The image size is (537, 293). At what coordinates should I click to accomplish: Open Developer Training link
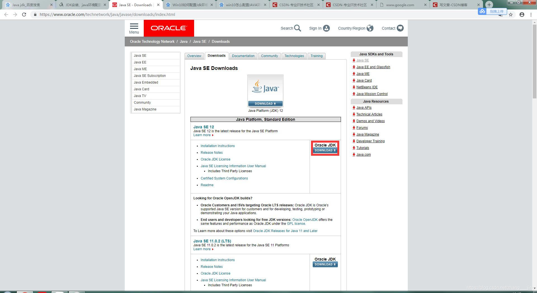370,141
